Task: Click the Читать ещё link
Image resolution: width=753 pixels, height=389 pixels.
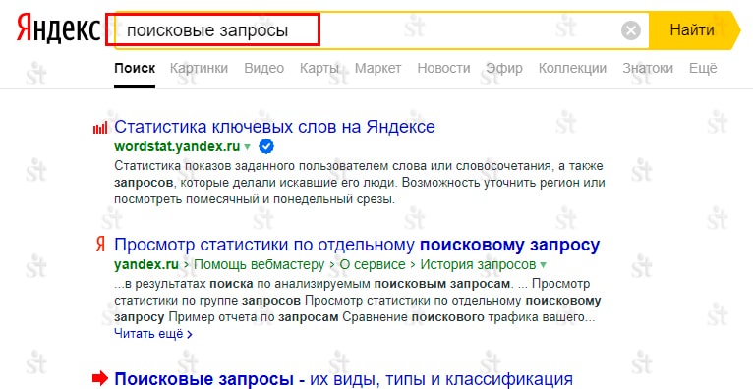Action: (x=153, y=334)
